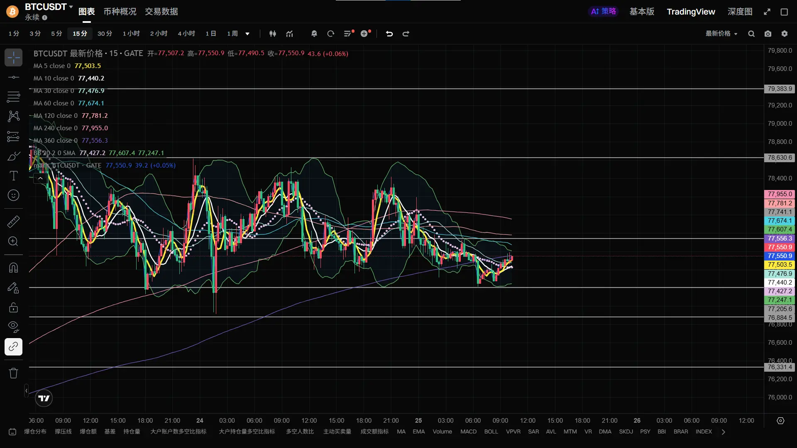Click the camera snapshot icon
The width and height of the screenshot is (797, 448).
point(768,34)
